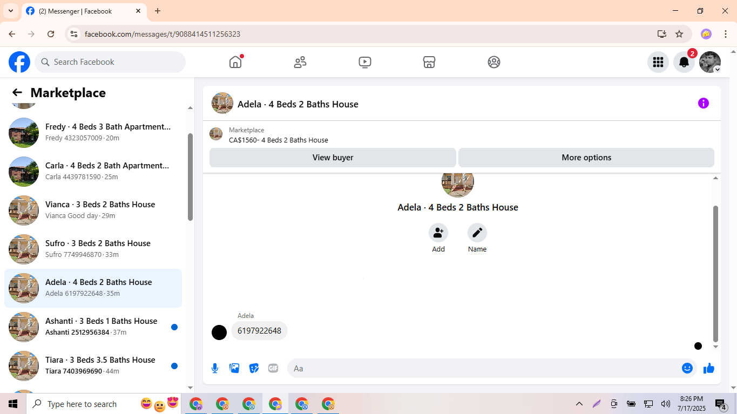Click the site information icon in address bar
Screen dimensions: 737x414
[x=75, y=34]
